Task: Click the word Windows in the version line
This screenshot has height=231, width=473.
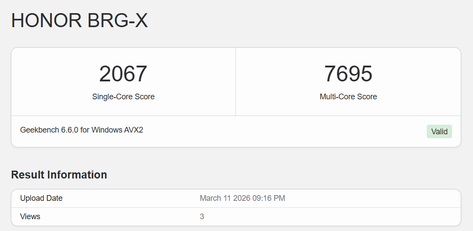Action: pos(106,130)
